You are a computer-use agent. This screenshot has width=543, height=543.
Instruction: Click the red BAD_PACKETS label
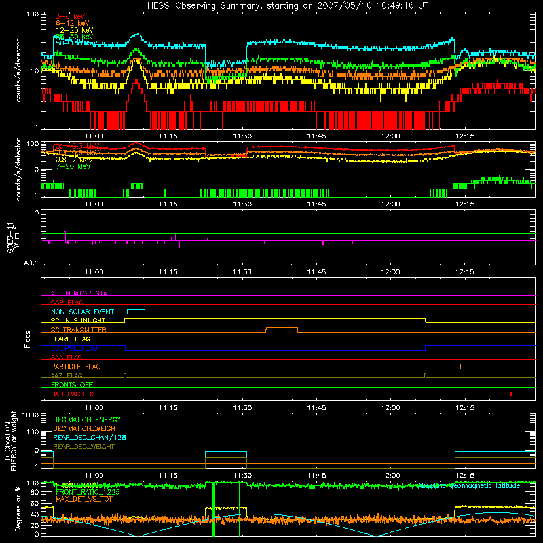pos(74,394)
